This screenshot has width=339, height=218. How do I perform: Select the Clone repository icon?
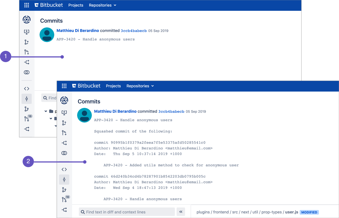pos(64,112)
